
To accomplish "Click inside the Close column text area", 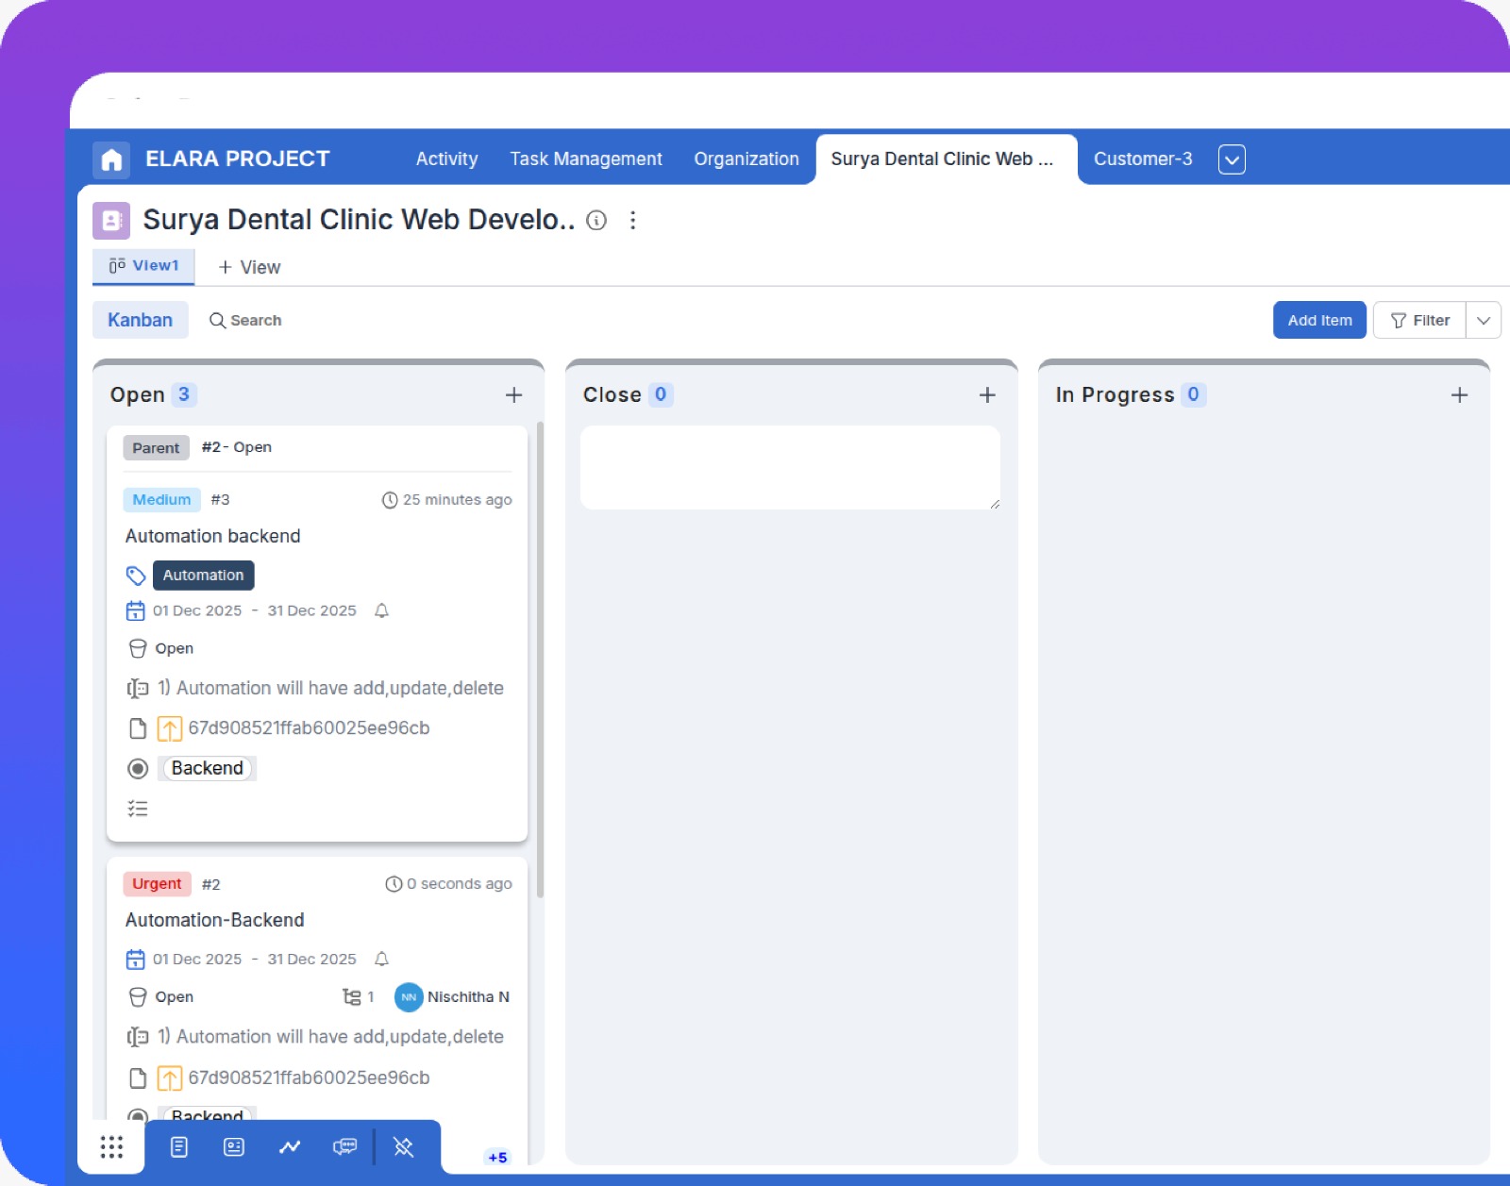I will [790, 468].
